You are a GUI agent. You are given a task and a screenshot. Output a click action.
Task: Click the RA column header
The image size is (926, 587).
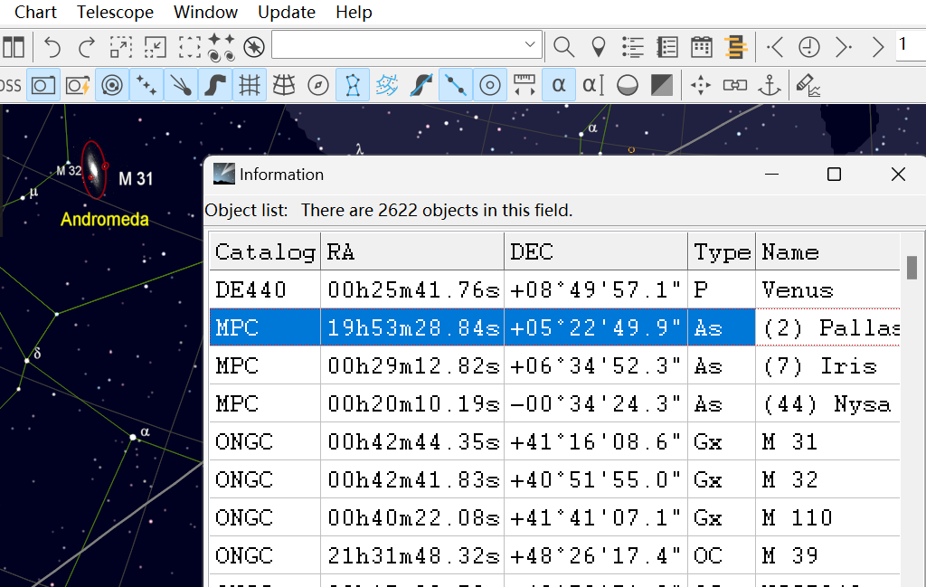point(412,252)
